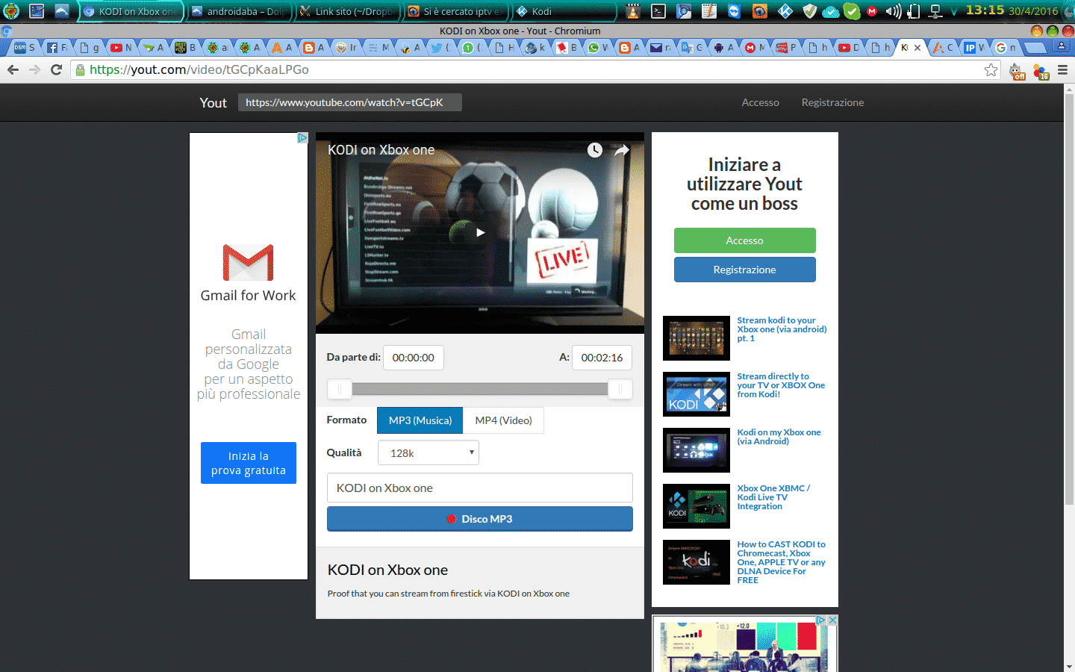The image size is (1075, 672).
Task: Go back using the browser back arrow
Action: [13, 69]
